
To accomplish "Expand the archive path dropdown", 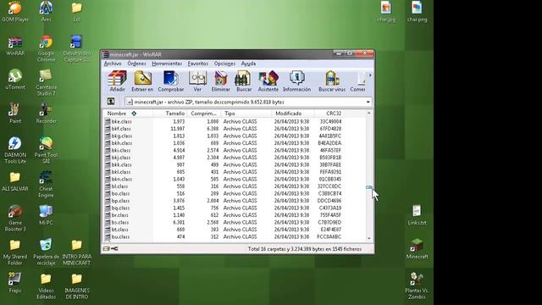I will click(x=368, y=102).
